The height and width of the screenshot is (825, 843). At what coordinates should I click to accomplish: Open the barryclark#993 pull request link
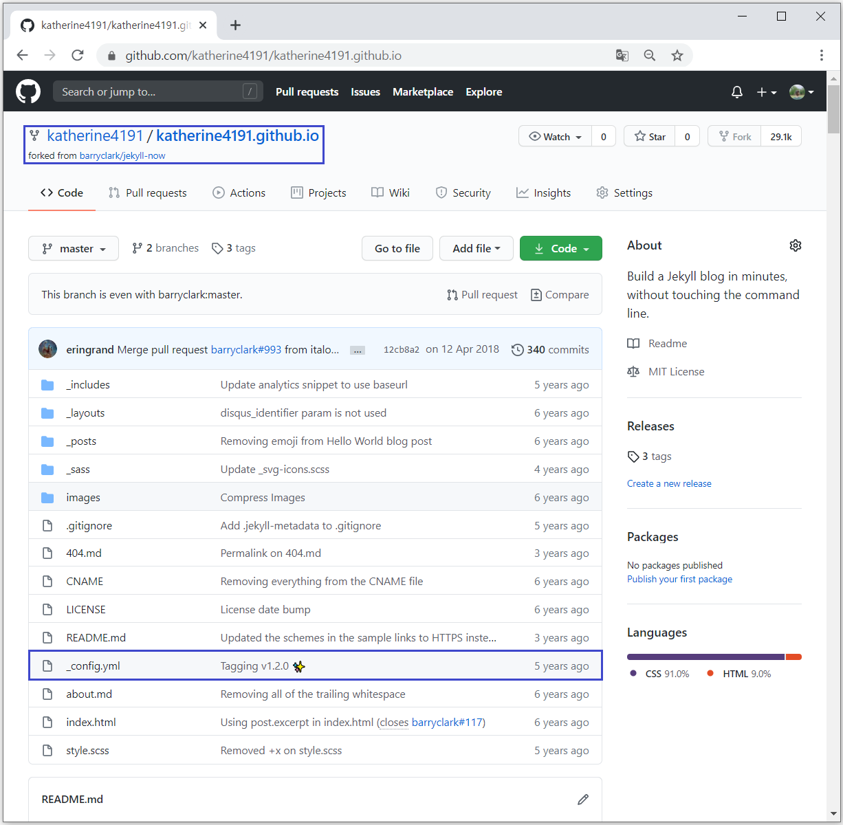[246, 349]
